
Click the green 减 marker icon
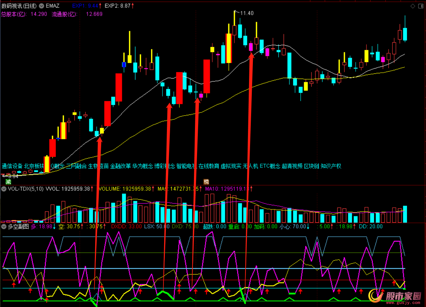(8, 182)
